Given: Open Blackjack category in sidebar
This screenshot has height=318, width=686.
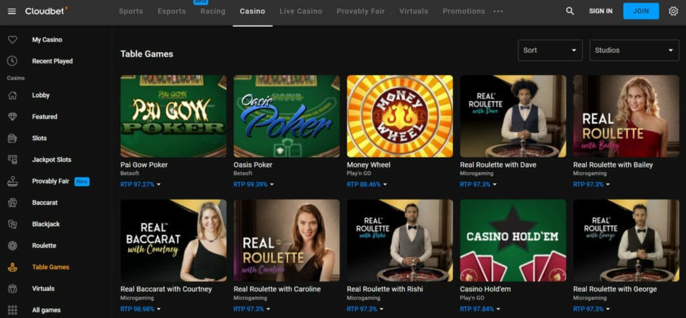Looking at the screenshot, I should click(x=46, y=224).
